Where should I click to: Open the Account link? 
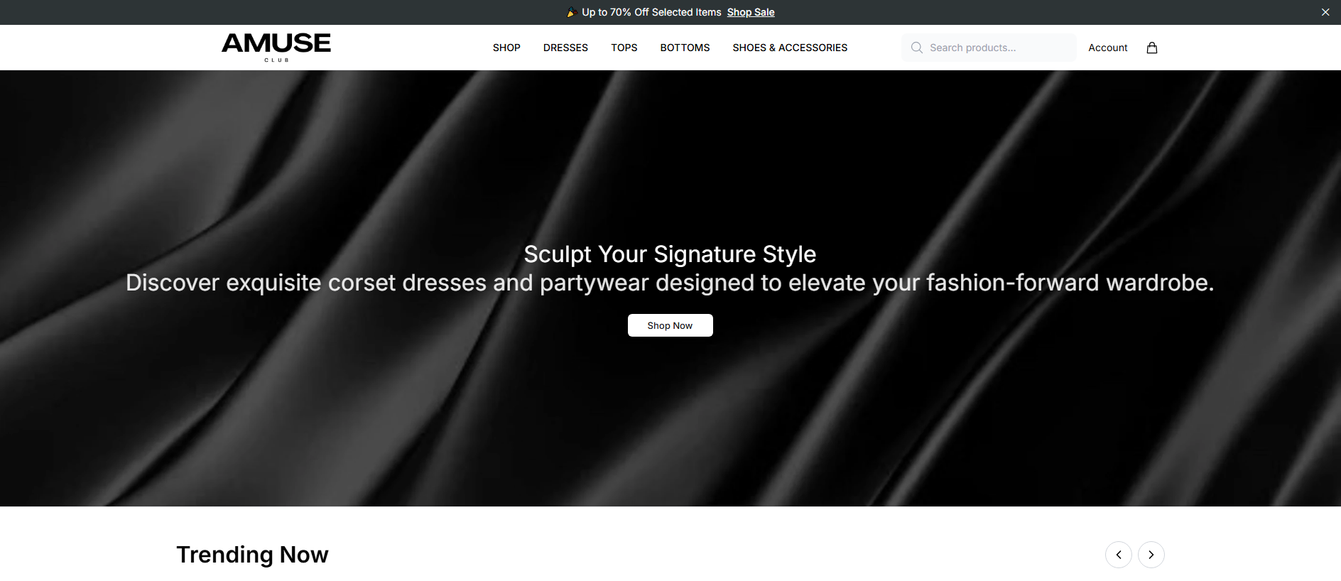tap(1108, 48)
